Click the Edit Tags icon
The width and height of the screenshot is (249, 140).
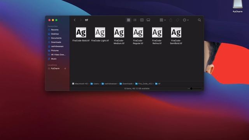(x=177, y=20)
